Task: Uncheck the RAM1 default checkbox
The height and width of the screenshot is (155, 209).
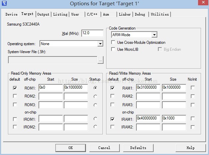Action: [x=112, y=88]
